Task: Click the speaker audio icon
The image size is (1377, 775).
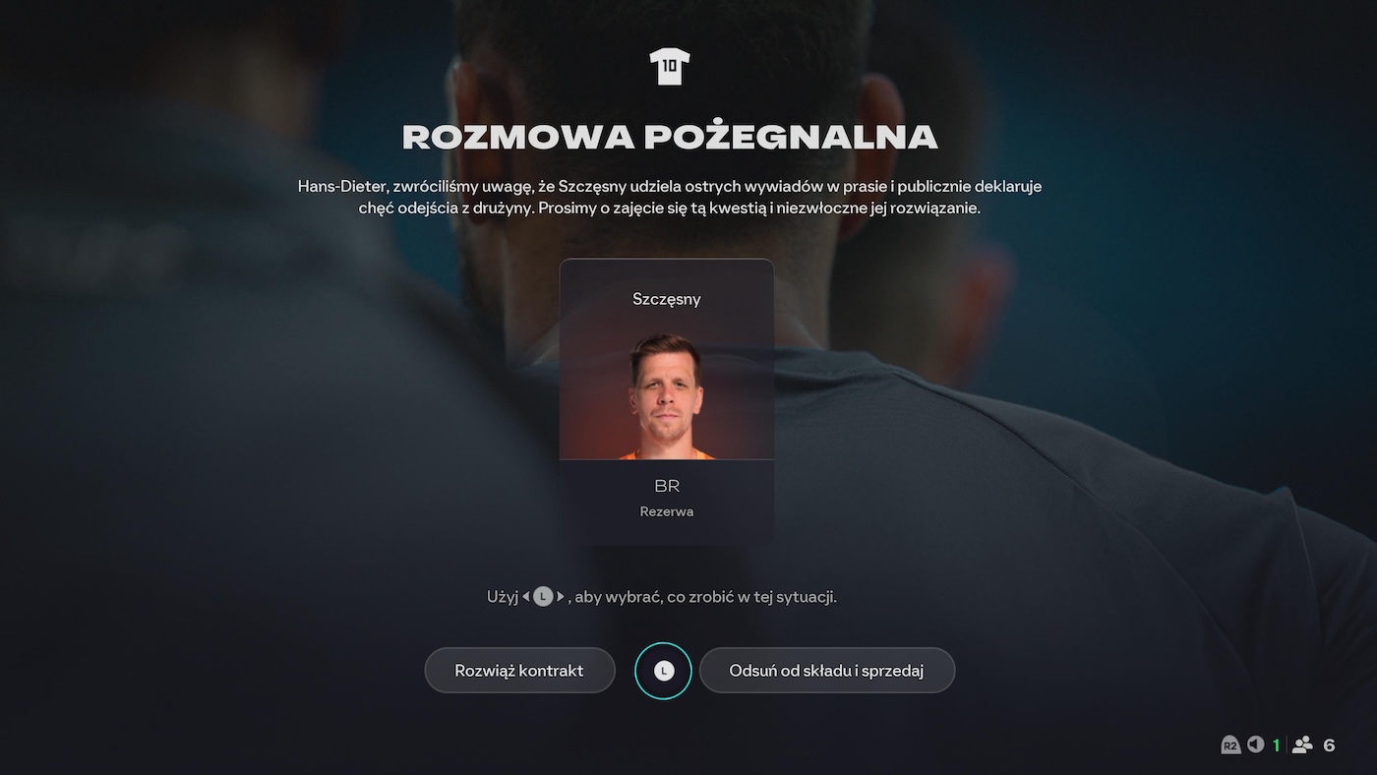Action: click(1255, 745)
